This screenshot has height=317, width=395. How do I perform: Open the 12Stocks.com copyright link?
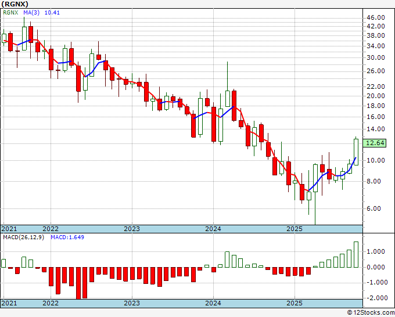point(371,313)
